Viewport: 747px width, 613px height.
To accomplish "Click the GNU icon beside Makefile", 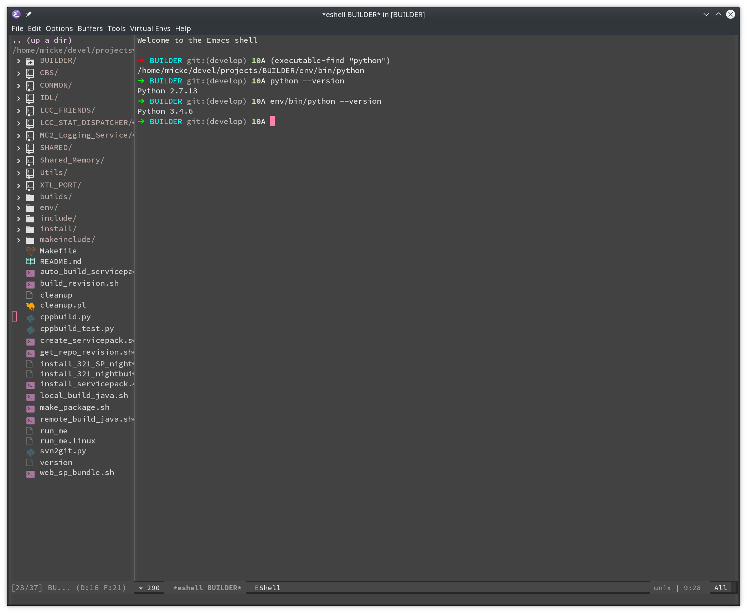I will (x=30, y=251).
